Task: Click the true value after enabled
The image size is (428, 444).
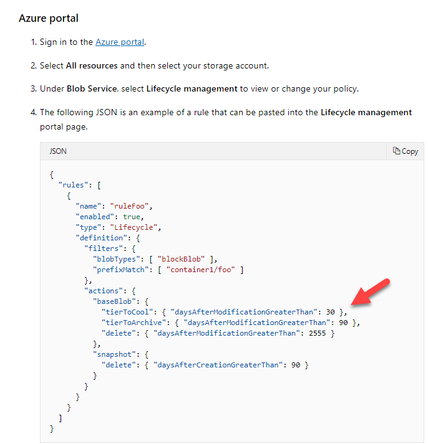Action: (x=132, y=217)
